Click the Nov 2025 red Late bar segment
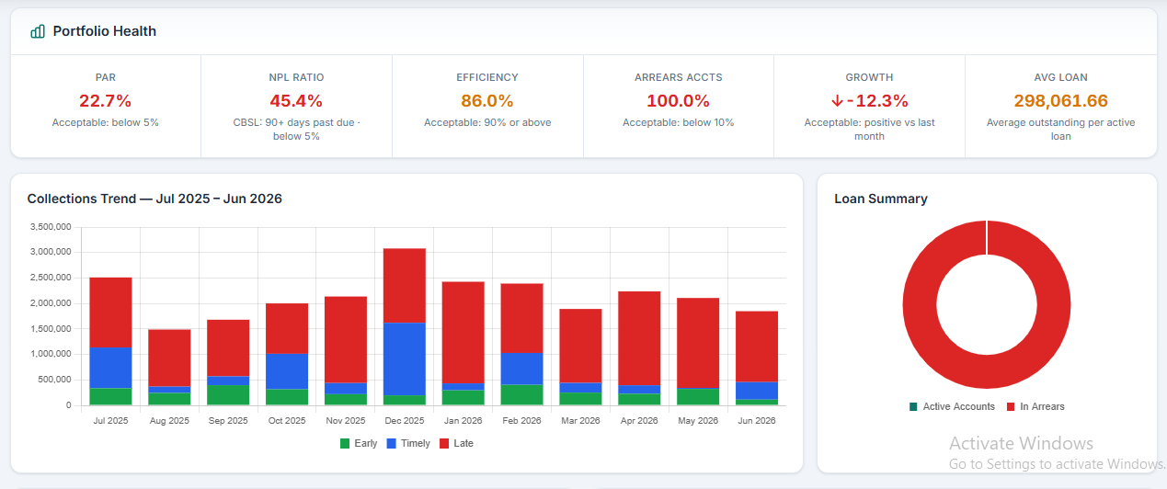 pos(346,340)
